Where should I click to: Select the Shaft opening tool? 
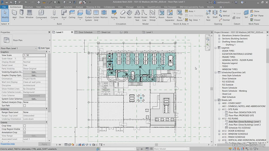pyautogui.click(x=215, y=14)
